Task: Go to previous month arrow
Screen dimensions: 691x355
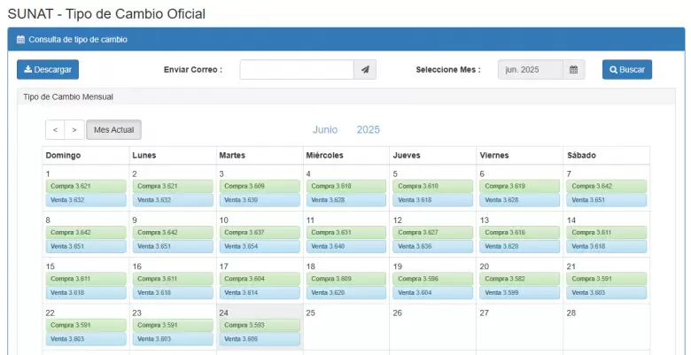Action: tap(55, 130)
